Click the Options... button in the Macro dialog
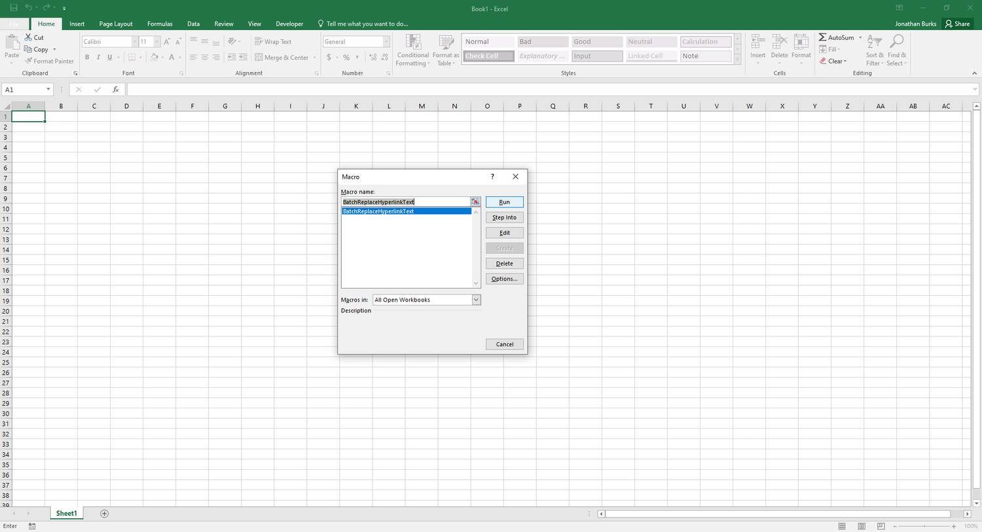The height and width of the screenshot is (532, 982). pyautogui.click(x=504, y=279)
